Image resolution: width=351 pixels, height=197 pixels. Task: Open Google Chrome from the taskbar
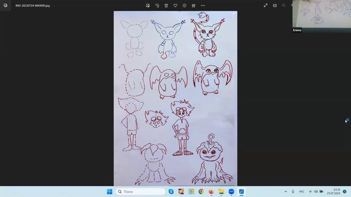tap(201, 192)
